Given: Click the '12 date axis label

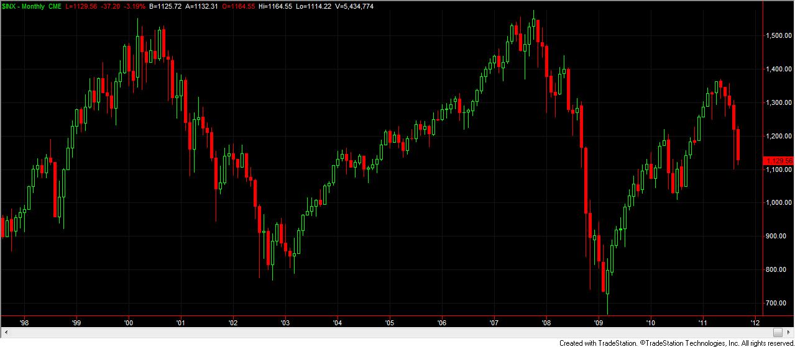Looking at the screenshot, I should tap(755, 323).
